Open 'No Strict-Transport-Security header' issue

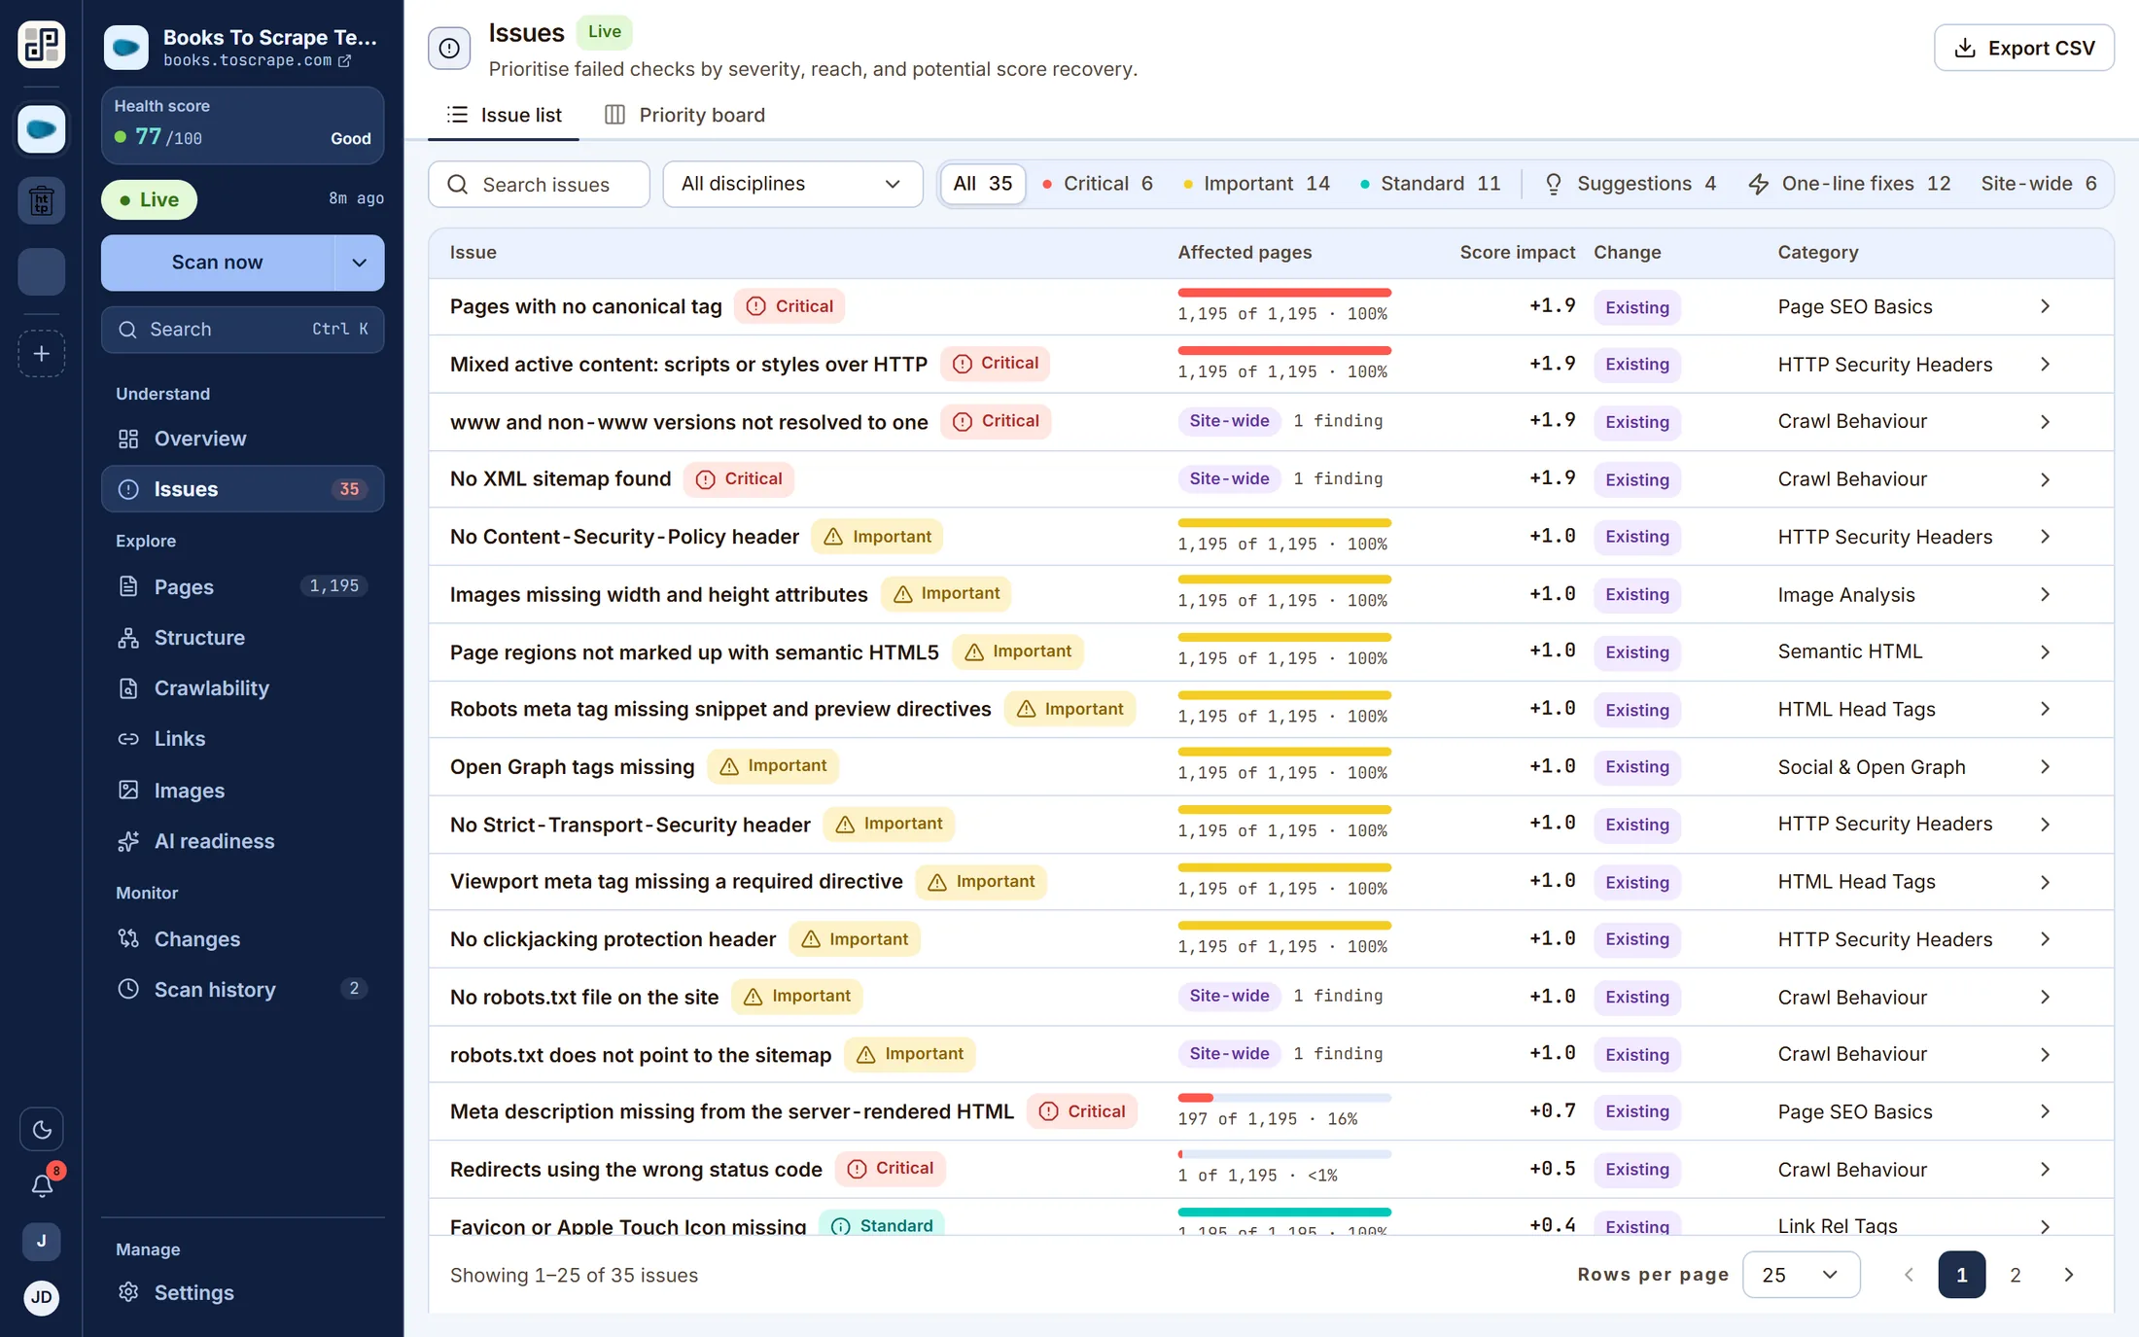[630, 825]
